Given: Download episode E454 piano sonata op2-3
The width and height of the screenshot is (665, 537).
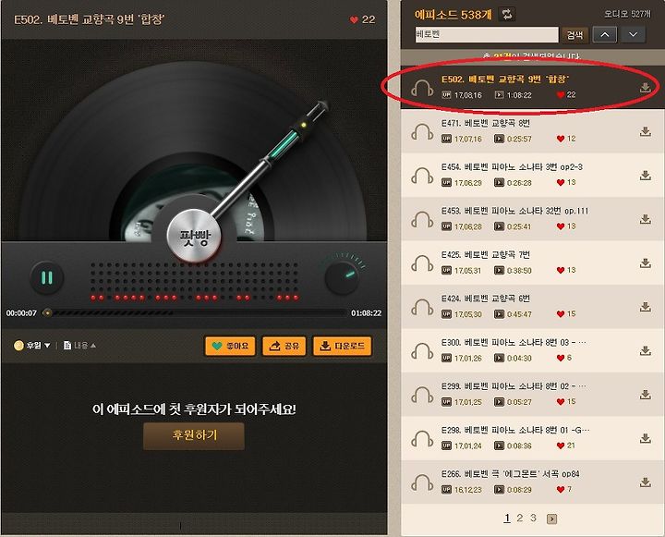Looking at the screenshot, I should tap(645, 176).
